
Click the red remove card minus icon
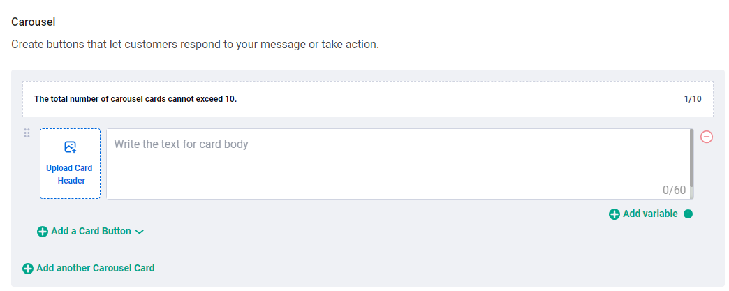pos(707,137)
